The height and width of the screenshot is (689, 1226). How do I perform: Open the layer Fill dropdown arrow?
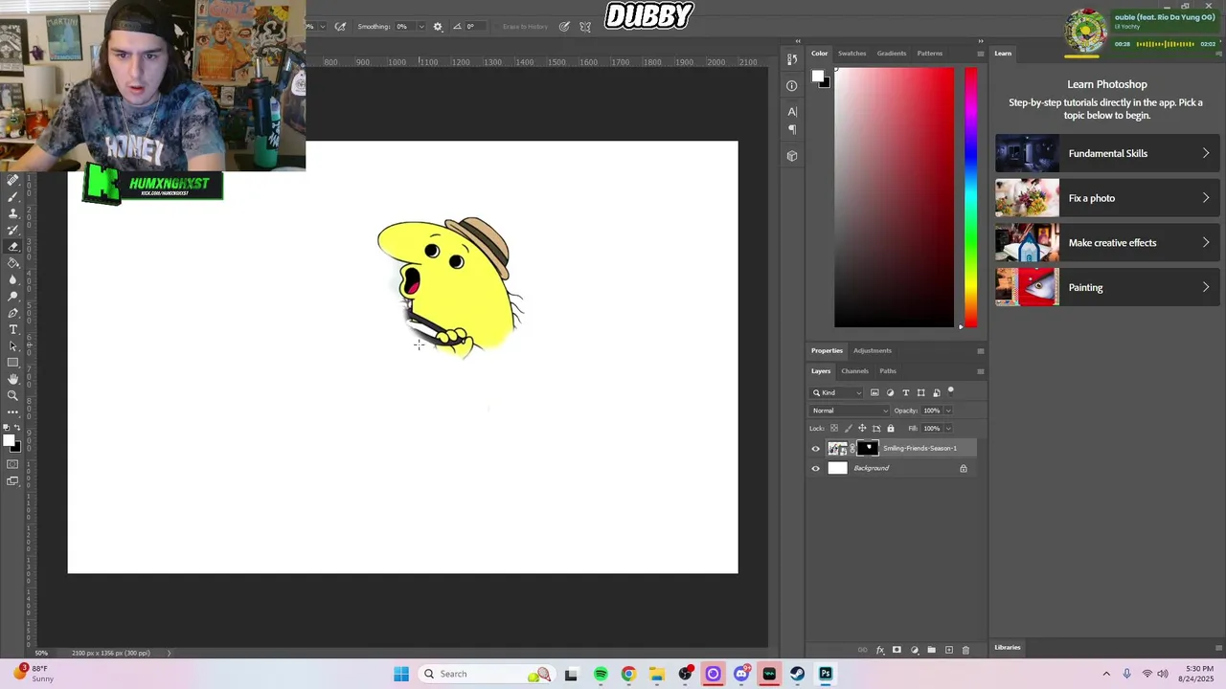tap(948, 429)
